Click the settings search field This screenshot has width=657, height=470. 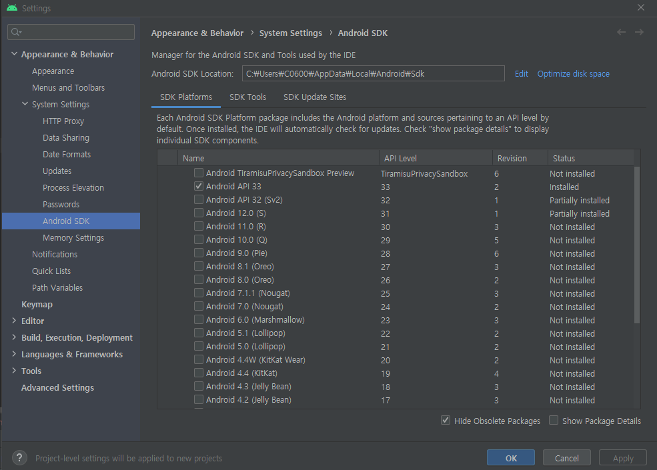point(71,32)
